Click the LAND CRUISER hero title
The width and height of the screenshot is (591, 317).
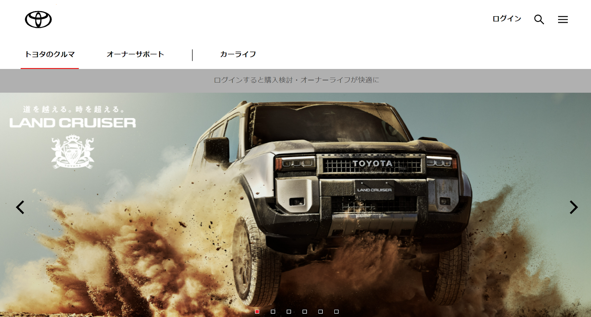coord(72,123)
